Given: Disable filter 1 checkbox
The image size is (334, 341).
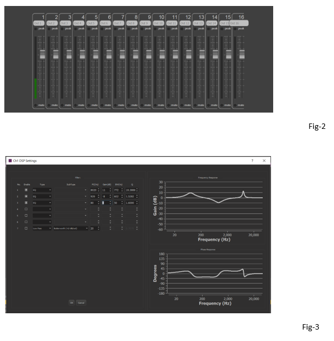Looking at the screenshot, I should point(26,190).
